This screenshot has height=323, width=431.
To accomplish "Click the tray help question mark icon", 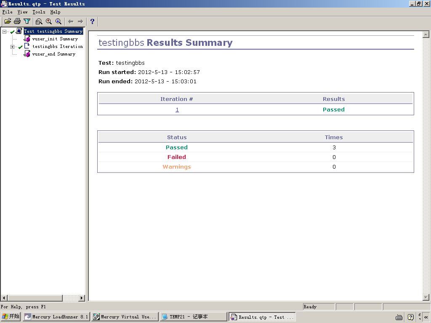I will (411, 317).
